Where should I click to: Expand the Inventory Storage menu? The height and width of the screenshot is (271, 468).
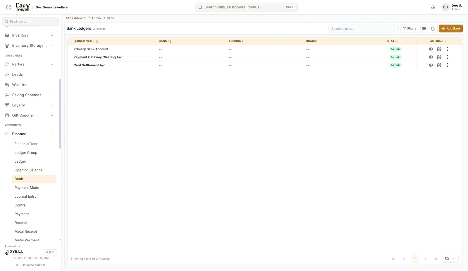pos(29,46)
